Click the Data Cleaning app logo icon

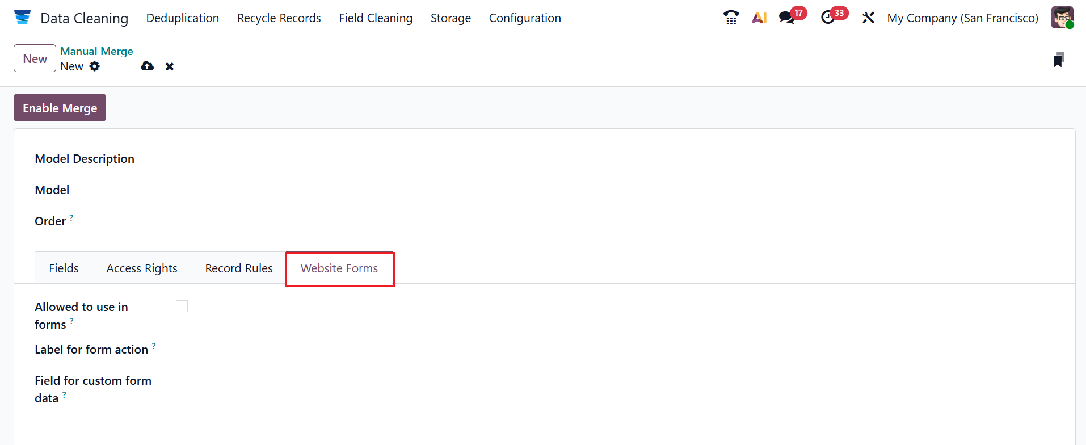[22, 18]
